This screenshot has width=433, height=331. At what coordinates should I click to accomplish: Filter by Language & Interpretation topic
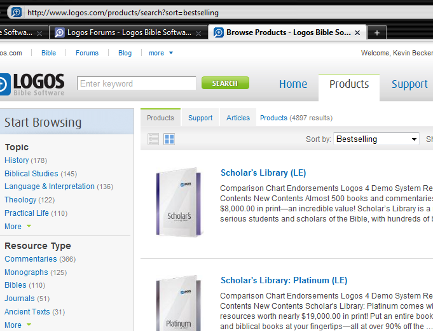click(50, 187)
